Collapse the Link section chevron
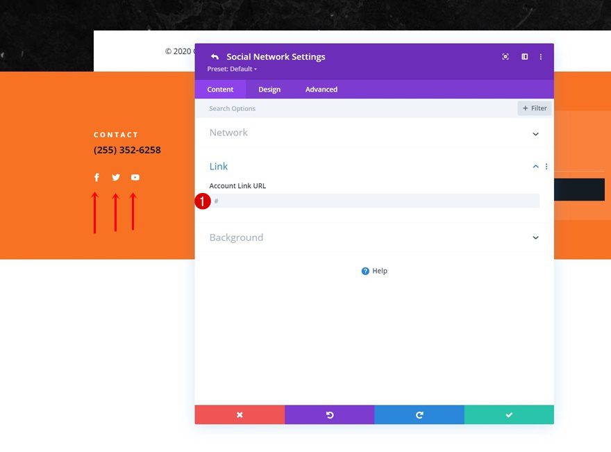 click(535, 167)
